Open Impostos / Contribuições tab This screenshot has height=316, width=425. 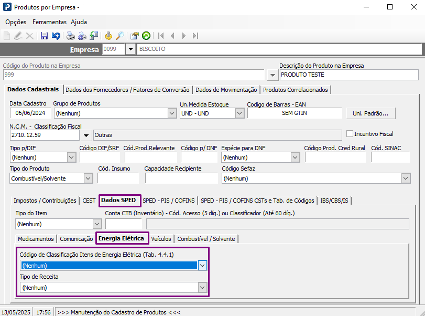click(x=45, y=201)
